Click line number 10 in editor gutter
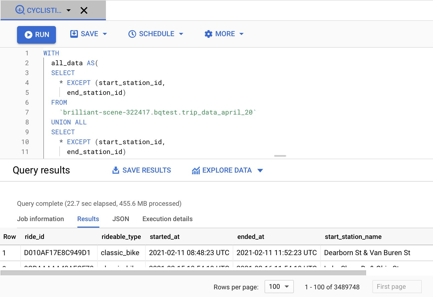 (x=25, y=142)
